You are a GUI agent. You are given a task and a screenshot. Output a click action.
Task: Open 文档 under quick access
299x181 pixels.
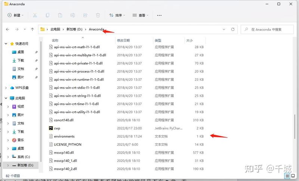[21, 69]
